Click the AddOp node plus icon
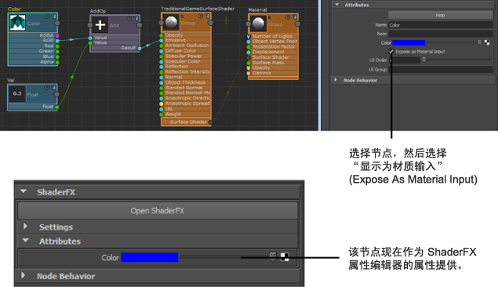Viewport: 498px width, 287px height. [x=100, y=25]
